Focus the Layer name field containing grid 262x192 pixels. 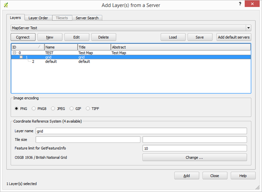[x=141, y=131]
